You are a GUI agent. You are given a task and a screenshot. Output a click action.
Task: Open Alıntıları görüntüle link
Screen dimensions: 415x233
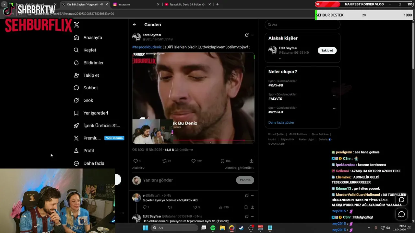240,168
